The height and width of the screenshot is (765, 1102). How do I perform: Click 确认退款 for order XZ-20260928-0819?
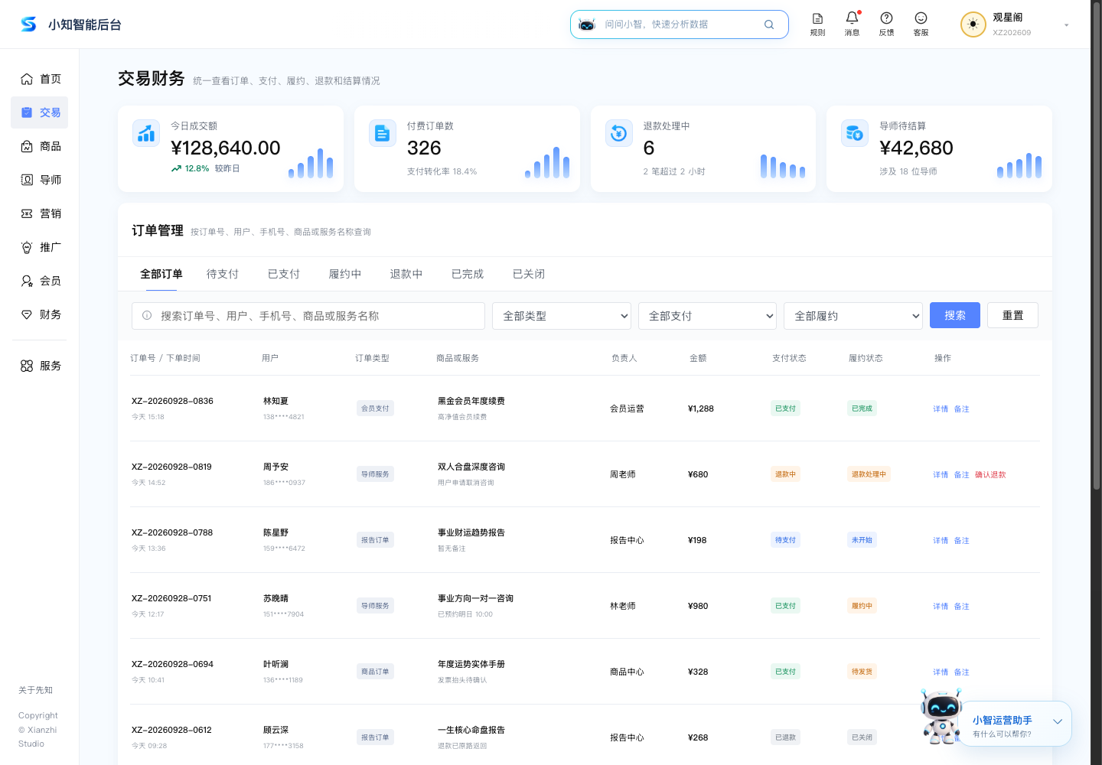point(990,474)
